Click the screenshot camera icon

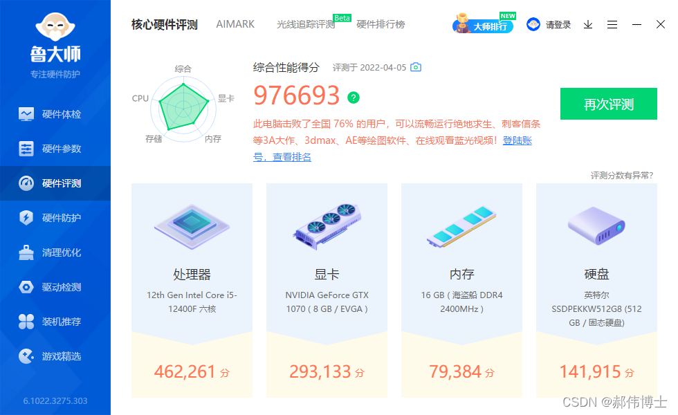(x=416, y=67)
